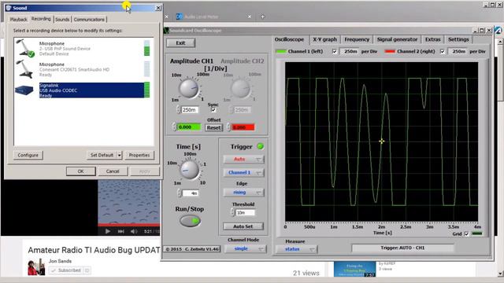Viewport: 504px width, 283px height.
Task: Click the Amplitude CH2 knob
Action: point(240,89)
